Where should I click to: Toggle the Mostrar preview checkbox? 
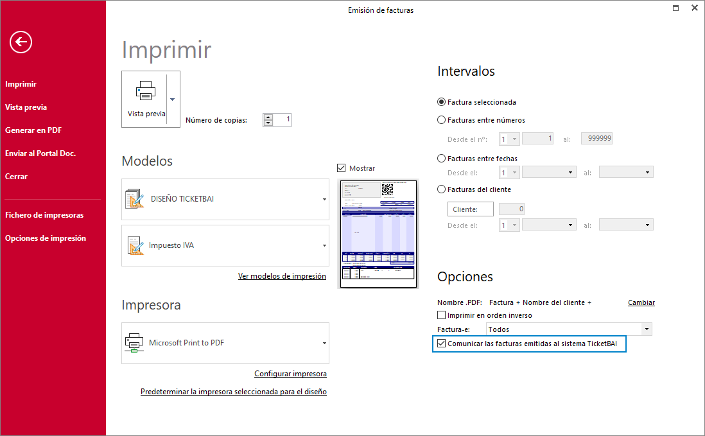pyautogui.click(x=341, y=168)
